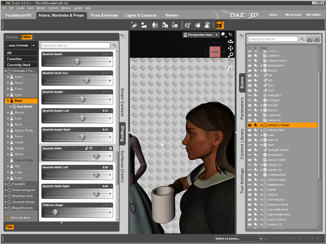
Task: Click the shaping filter search magnifier
Action: point(114,45)
